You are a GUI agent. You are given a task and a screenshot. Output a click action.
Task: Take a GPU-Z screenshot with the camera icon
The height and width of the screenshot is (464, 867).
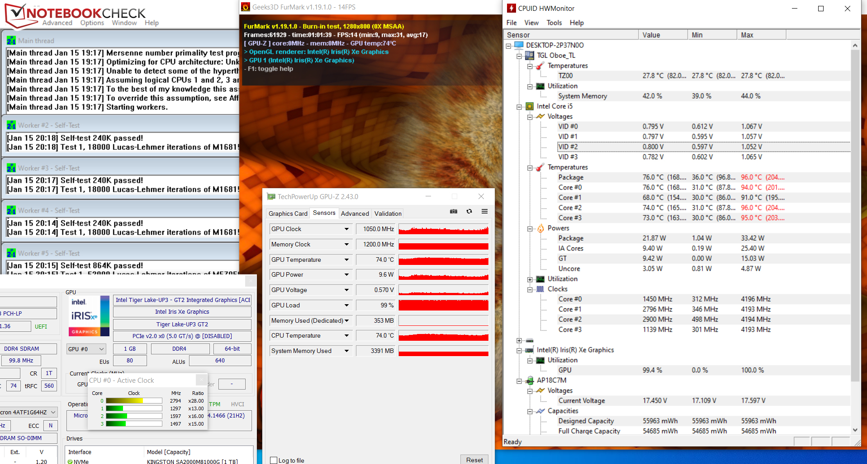454,211
